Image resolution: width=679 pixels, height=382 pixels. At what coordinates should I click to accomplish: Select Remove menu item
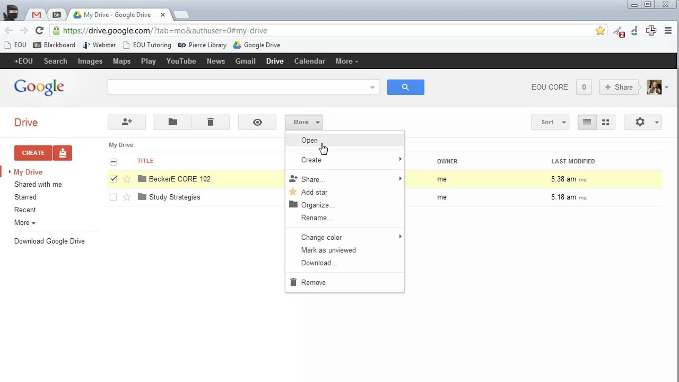click(x=345, y=282)
